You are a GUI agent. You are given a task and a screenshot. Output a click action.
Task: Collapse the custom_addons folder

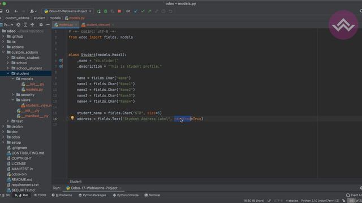pos(3,52)
